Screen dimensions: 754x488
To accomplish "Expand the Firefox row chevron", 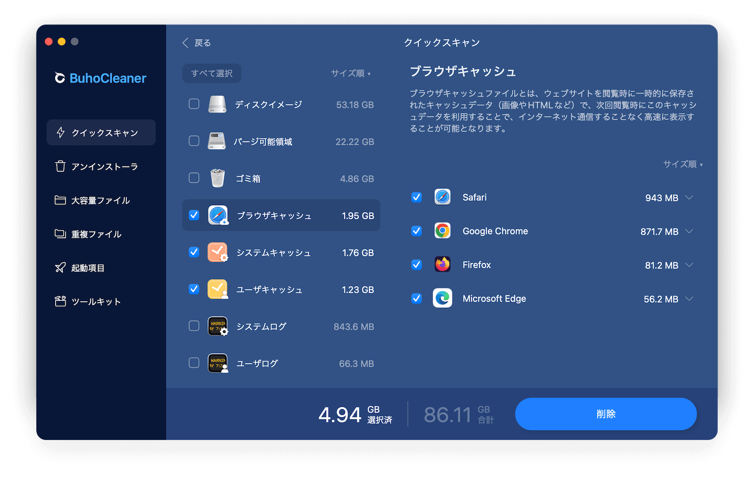I will click(x=689, y=265).
